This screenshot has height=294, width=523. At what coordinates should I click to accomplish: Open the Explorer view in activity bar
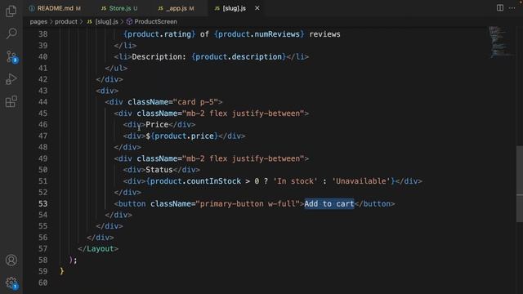[x=11, y=11]
